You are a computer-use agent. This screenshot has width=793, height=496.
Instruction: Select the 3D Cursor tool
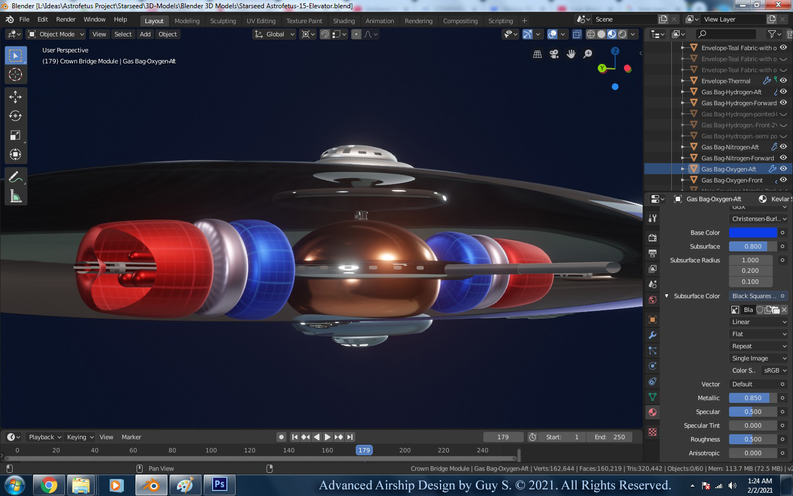[x=15, y=74]
